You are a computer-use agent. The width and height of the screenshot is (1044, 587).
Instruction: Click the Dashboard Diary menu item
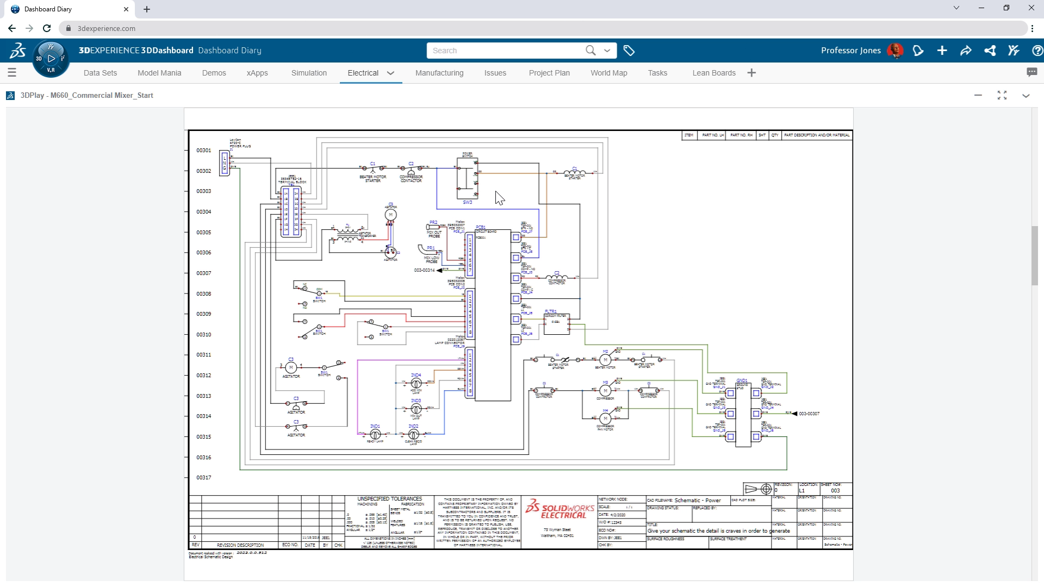click(229, 50)
